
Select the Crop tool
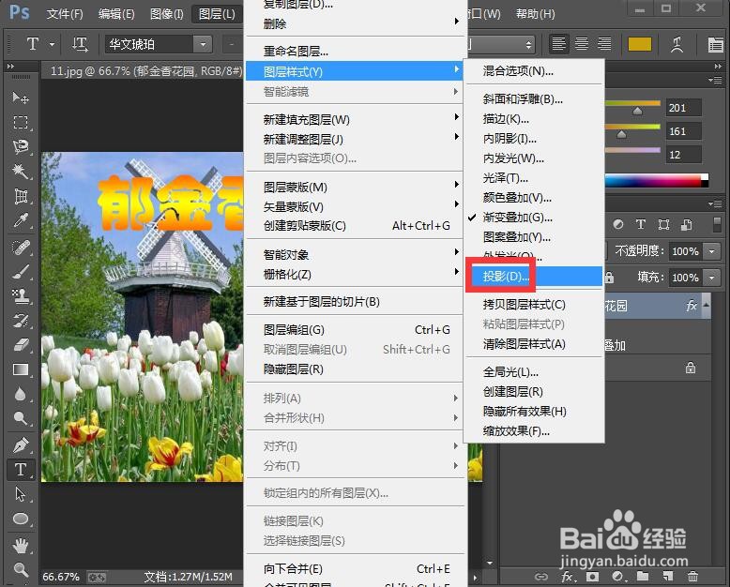coord(21,196)
